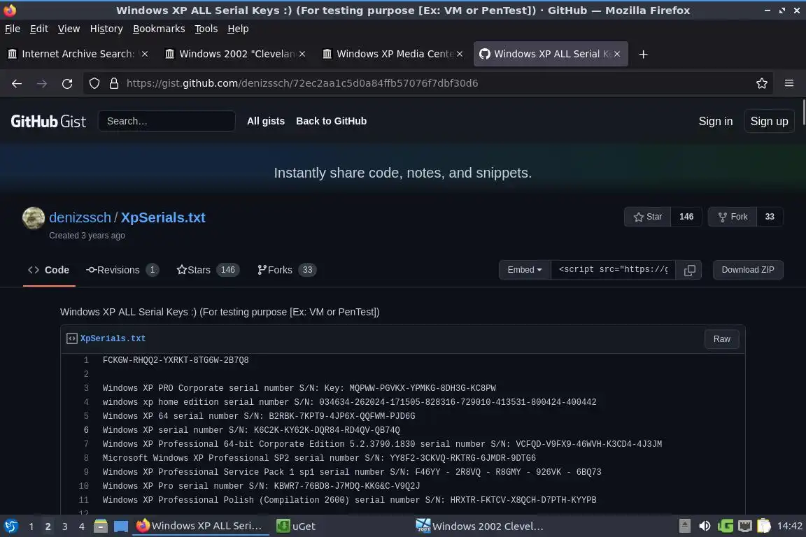Select the Code tab
The width and height of the screenshot is (806, 537).
tap(49, 271)
